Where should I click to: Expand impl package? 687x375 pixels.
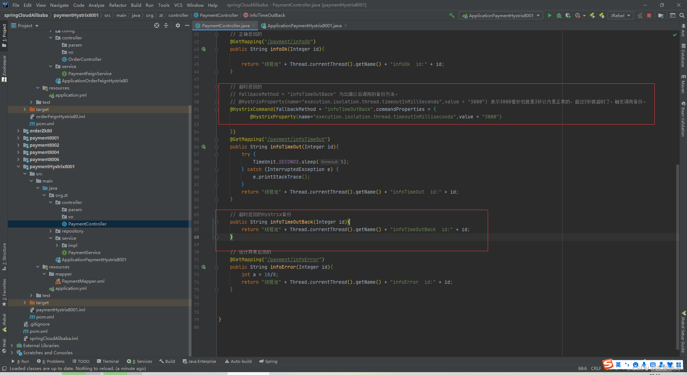[57, 245]
